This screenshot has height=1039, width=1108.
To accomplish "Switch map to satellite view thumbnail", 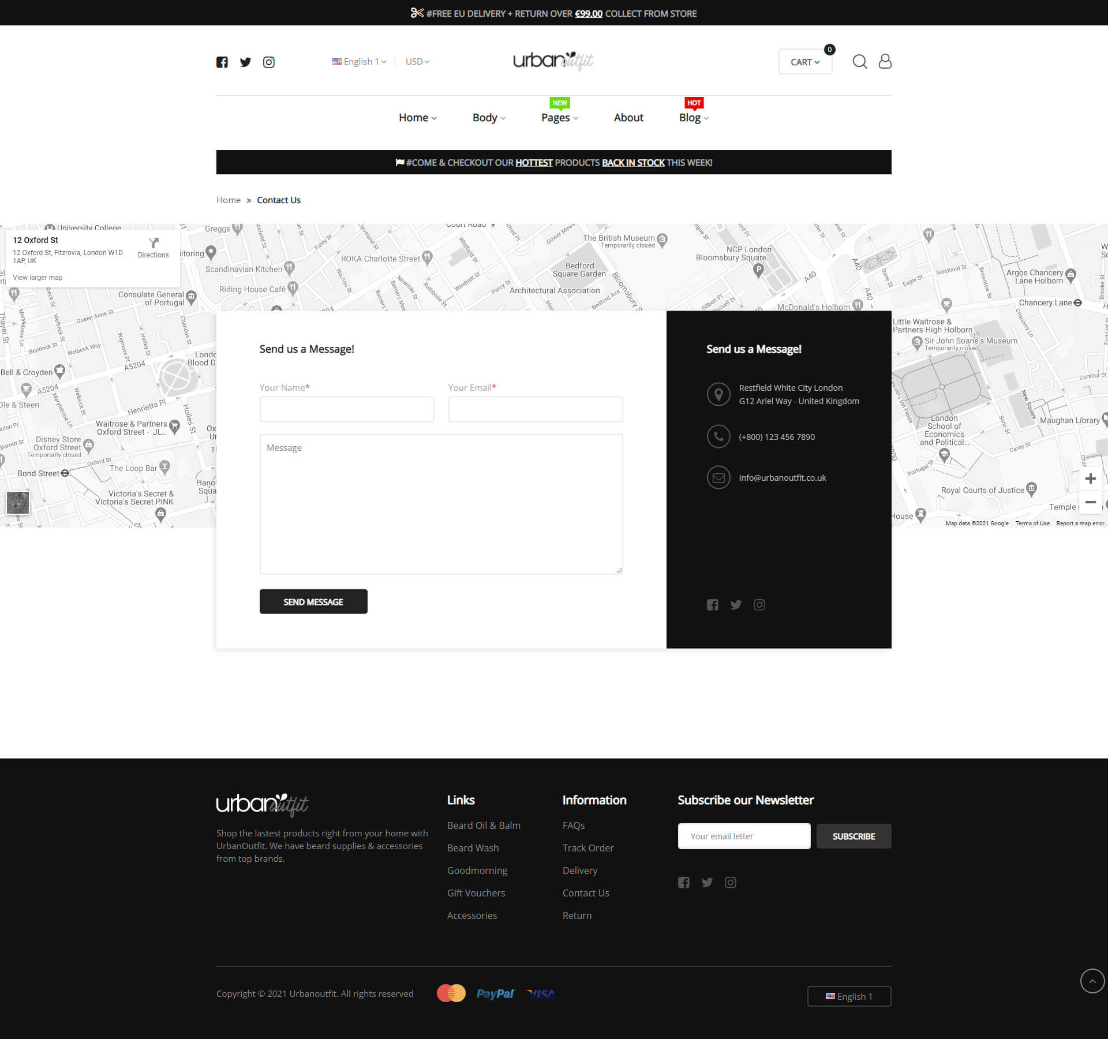I will tap(18, 503).
